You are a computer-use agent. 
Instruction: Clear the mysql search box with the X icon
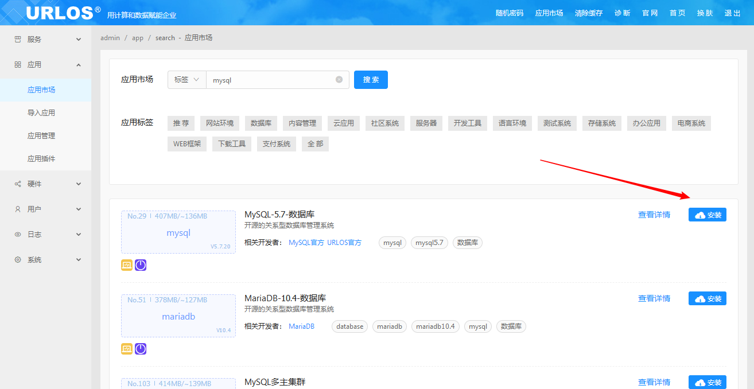(339, 80)
